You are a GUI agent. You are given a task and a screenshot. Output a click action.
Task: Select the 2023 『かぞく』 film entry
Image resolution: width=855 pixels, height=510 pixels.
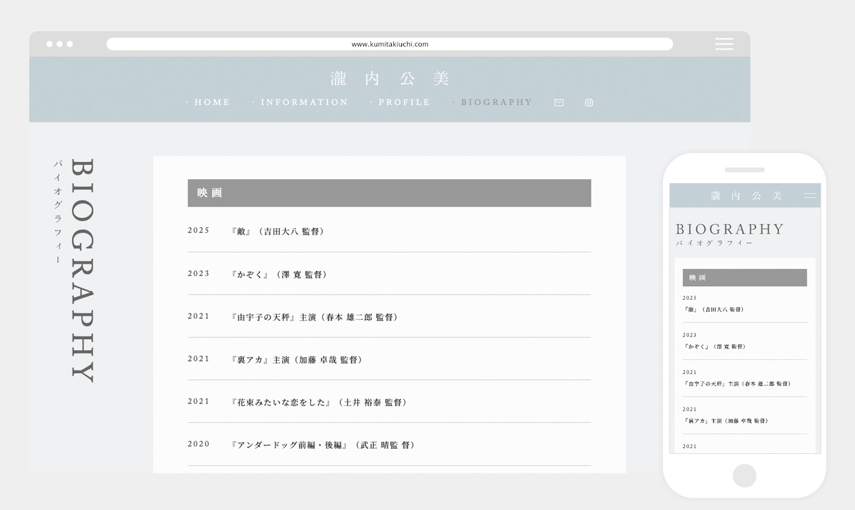click(x=279, y=274)
